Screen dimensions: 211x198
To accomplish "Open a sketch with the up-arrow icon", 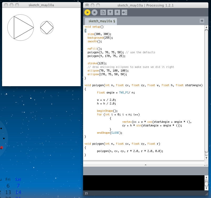I will click(x=110, y=12).
